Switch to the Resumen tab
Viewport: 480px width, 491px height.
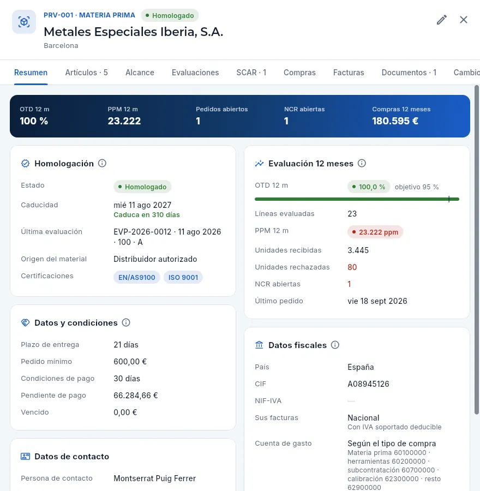(31, 73)
